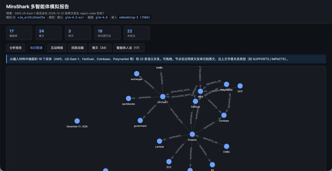Click the embedding-3 (768d) chip

click(135, 17)
